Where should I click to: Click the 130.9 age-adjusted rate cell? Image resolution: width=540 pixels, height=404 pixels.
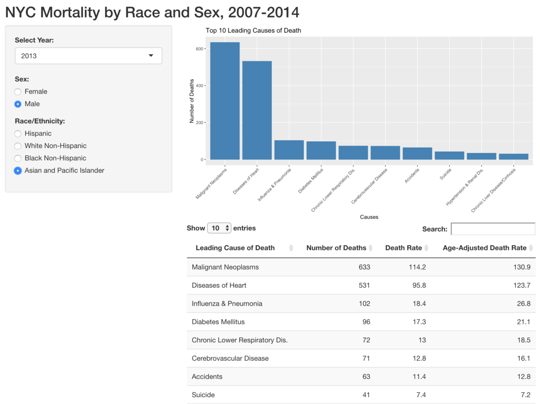522,267
